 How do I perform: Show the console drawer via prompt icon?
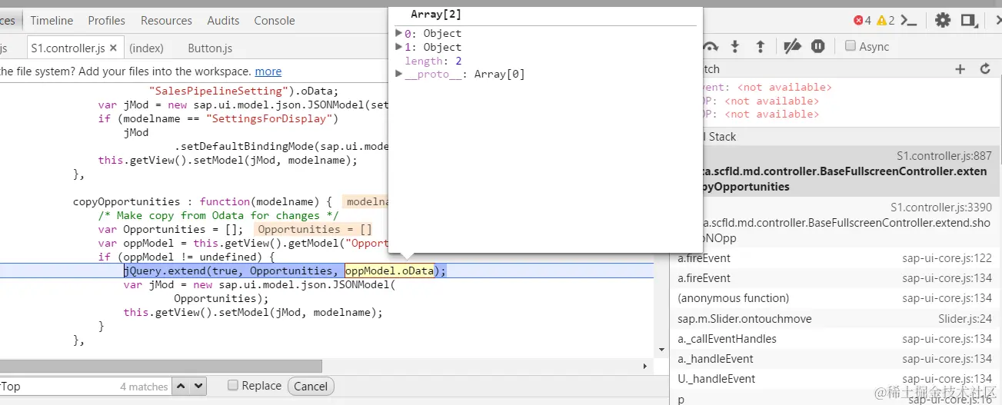click(x=910, y=21)
